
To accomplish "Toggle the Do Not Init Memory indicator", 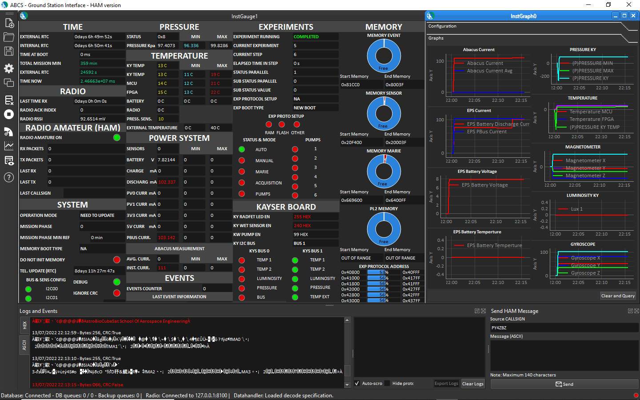I will point(117,260).
